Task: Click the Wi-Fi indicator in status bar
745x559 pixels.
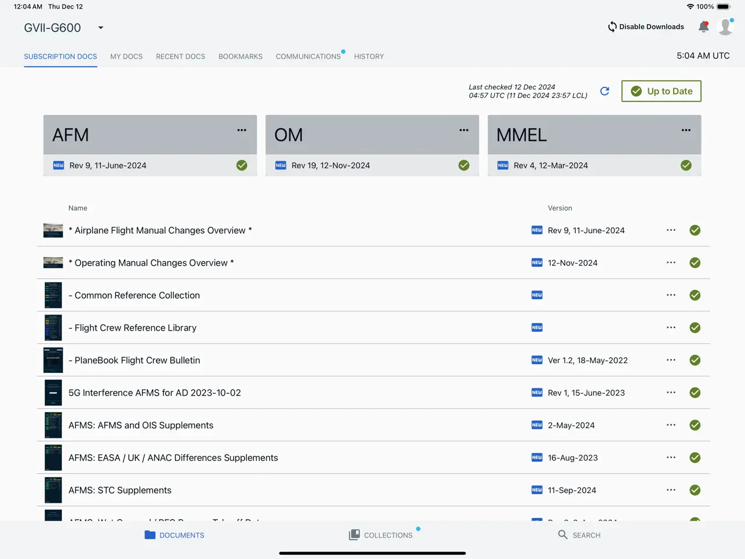Action: (x=690, y=7)
